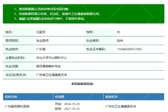Select the value '广东省卫生健康委员会'
The width and height of the screenshot is (168, 112).
click(x=52, y=75)
